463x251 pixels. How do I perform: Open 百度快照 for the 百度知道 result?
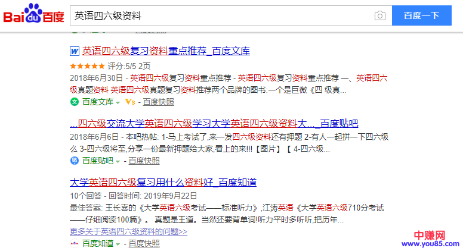(x=144, y=243)
